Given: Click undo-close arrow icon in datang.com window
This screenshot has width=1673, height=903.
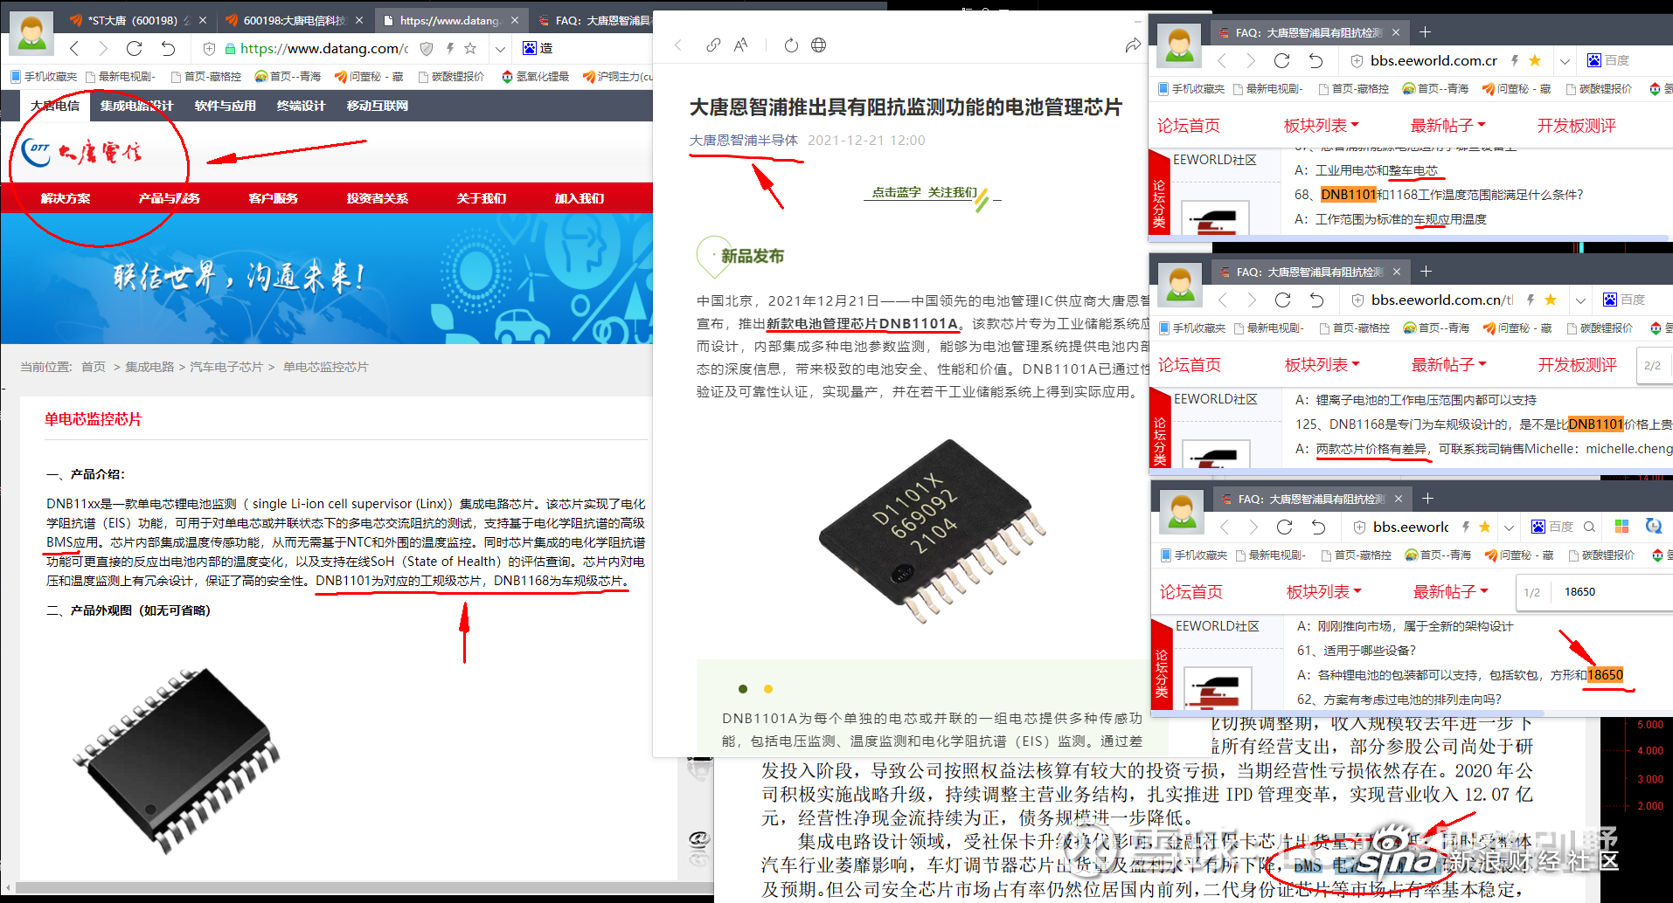Looking at the screenshot, I should (168, 49).
